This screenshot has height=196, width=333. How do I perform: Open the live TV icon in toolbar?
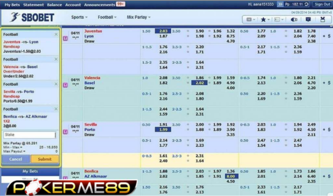[323, 20]
